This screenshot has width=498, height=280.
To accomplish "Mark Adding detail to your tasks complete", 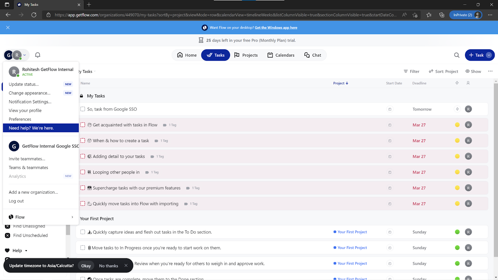I will (x=83, y=156).
